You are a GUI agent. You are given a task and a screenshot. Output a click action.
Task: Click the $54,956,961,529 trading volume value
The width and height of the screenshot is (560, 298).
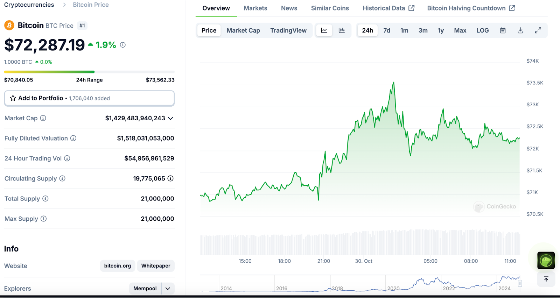149,158
